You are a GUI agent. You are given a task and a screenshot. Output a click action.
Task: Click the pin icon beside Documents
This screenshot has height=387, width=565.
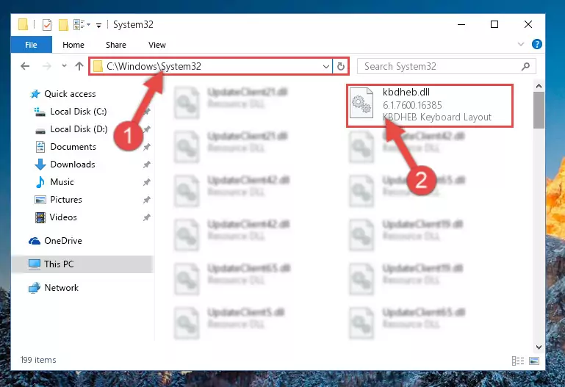146,147
